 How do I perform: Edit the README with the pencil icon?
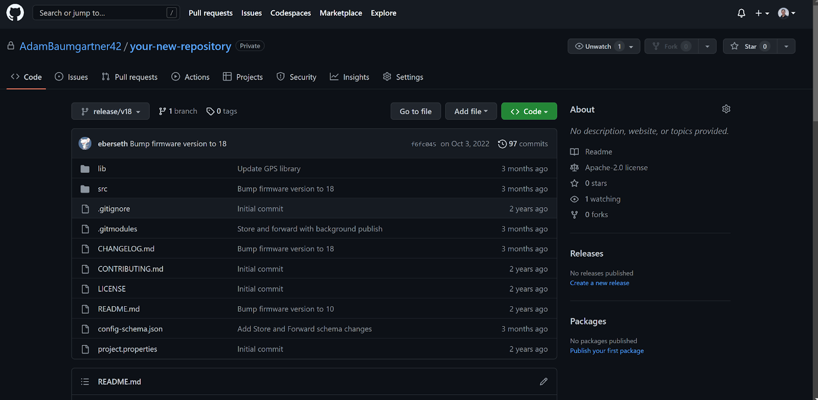pyautogui.click(x=543, y=382)
